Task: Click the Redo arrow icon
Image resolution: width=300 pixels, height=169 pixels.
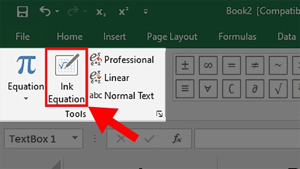Action: 73,11
